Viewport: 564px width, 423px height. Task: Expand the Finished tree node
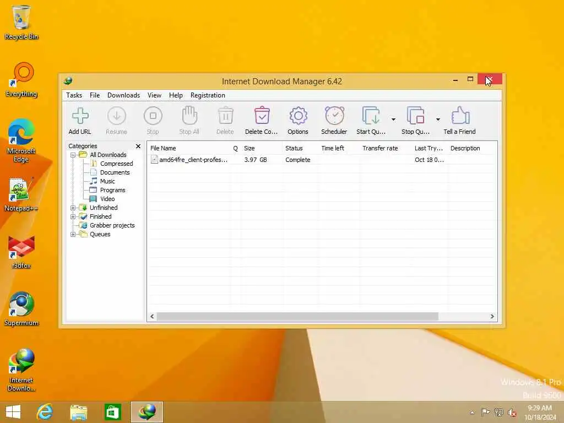coord(73,217)
